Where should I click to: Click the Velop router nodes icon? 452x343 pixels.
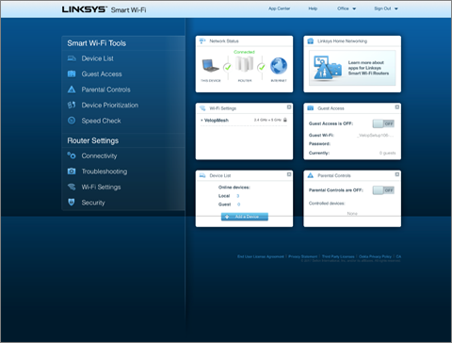coord(245,64)
